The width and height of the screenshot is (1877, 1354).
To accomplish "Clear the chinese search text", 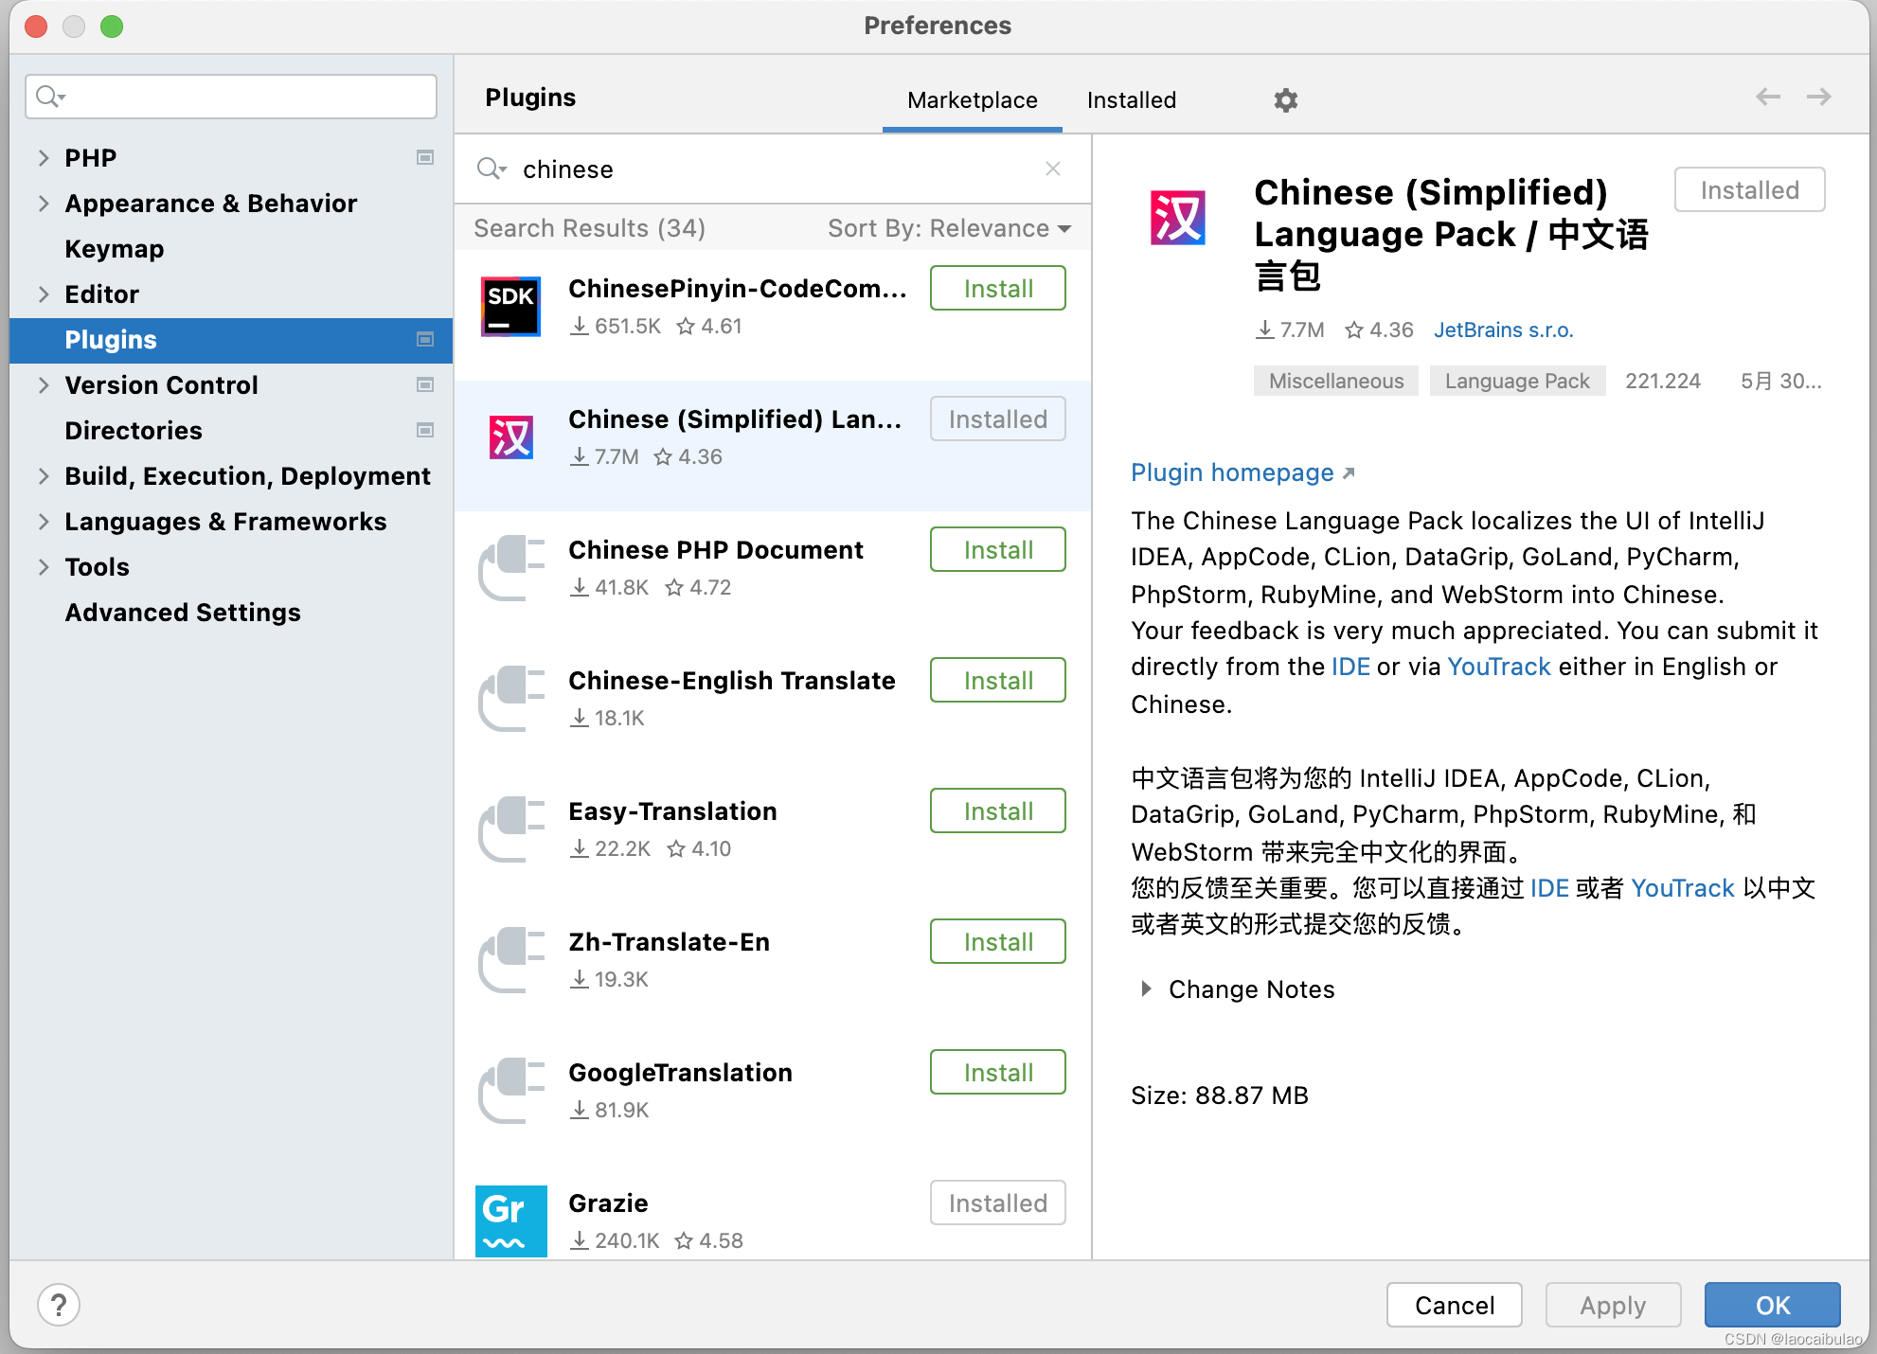I will (x=1052, y=169).
